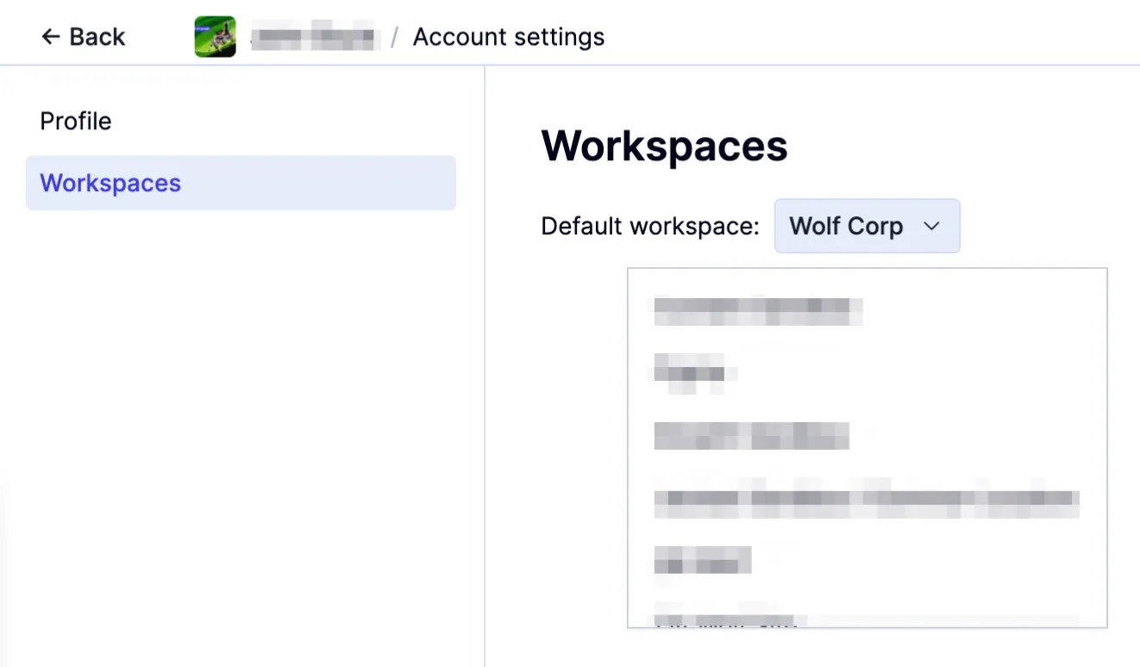This screenshot has height=667, width=1140.
Task: Expand the Wolf Corp workspace selector
Action: tap(867, 226)
